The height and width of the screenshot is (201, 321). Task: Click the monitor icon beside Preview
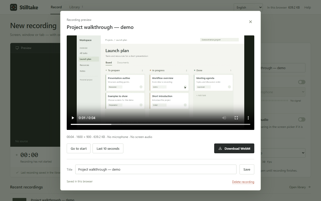coord(17,48)
